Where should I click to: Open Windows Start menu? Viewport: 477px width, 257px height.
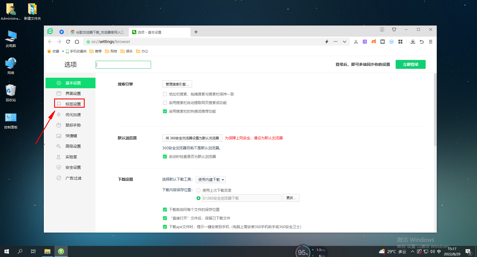tap(7, 251)
